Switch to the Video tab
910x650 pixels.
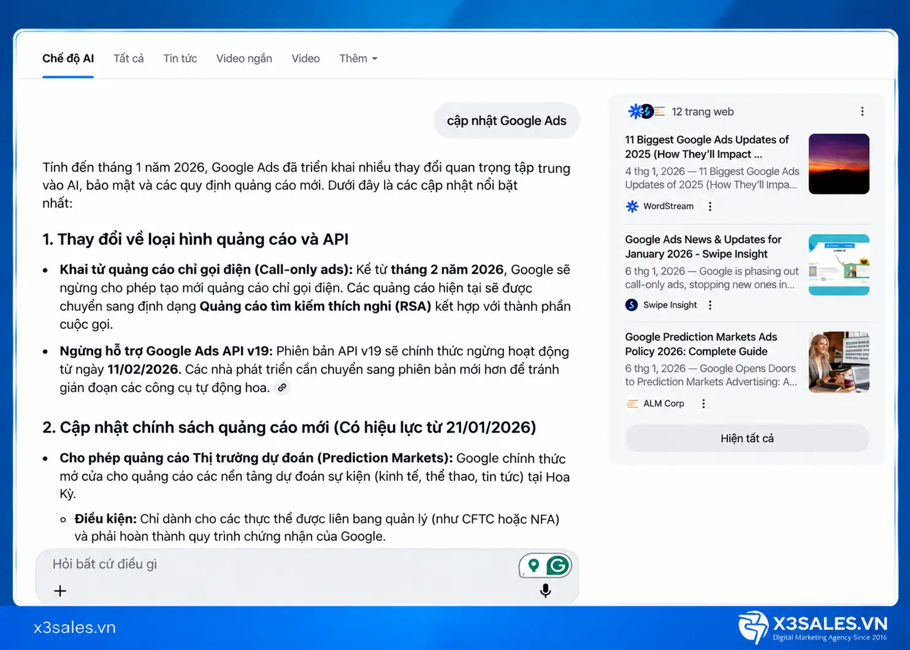pos(305,58)
